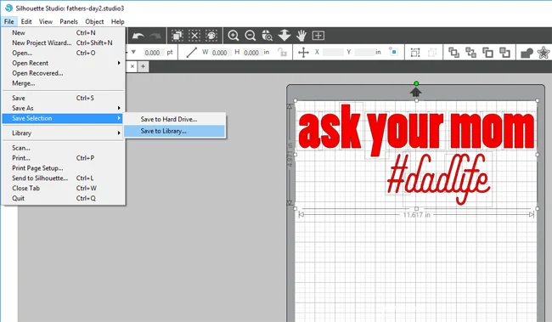Click the Fit to Window icon
552x322 pixels.
point(318,35)
